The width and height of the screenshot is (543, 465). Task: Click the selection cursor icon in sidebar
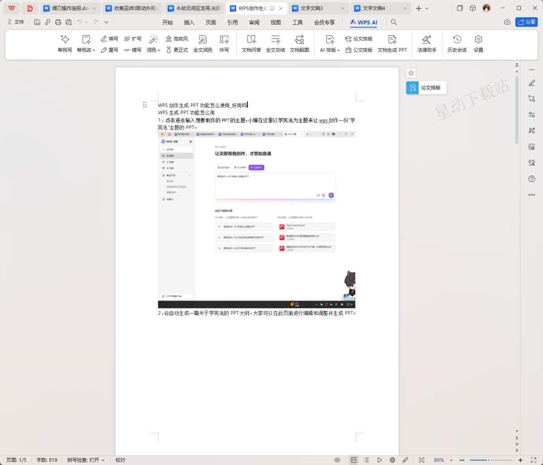pos(532,99)
